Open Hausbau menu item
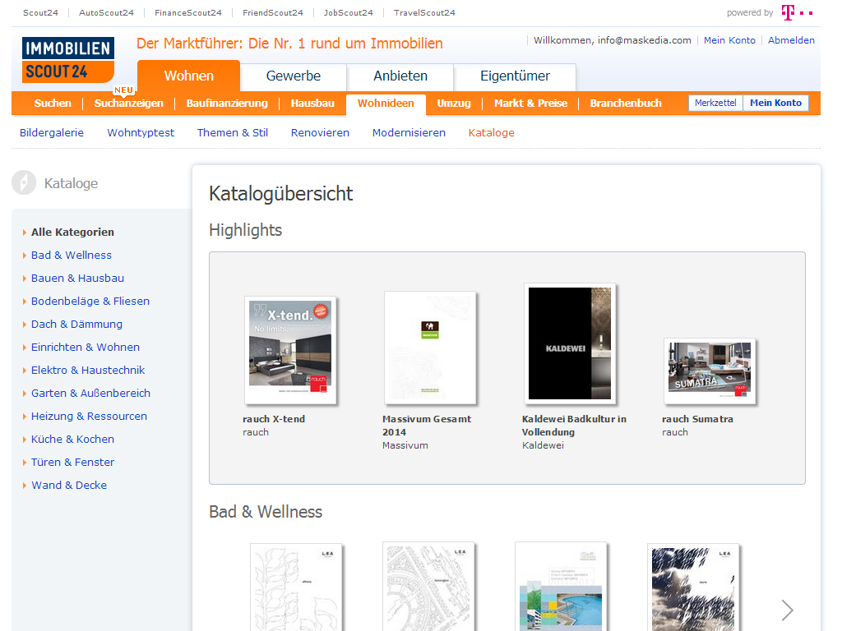This screenshot has width=842, height=631. [x=312, y=103]
